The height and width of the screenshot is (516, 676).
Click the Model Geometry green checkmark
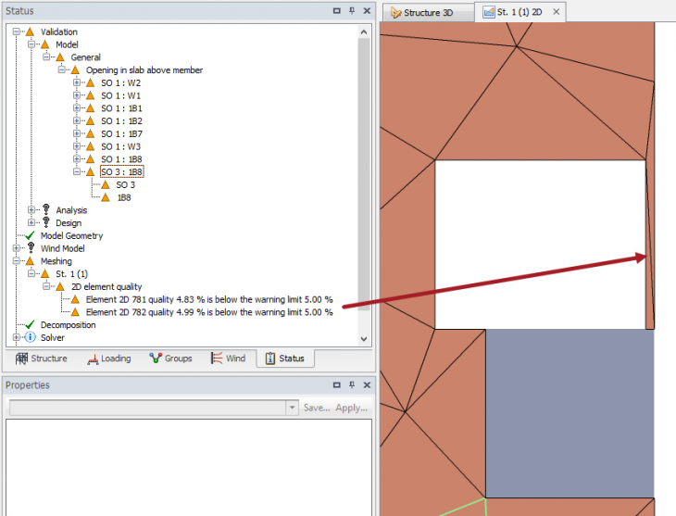click(30, 235)
